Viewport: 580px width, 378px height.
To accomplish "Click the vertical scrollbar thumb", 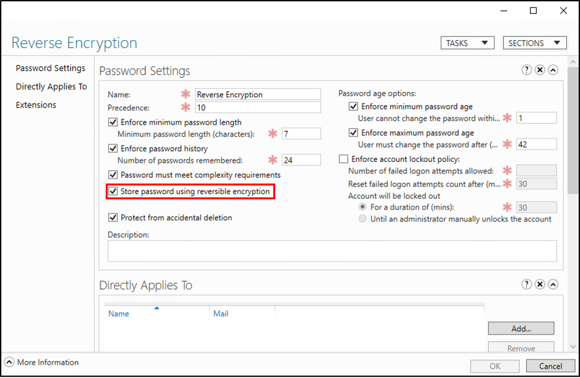I will click(573, 129).
